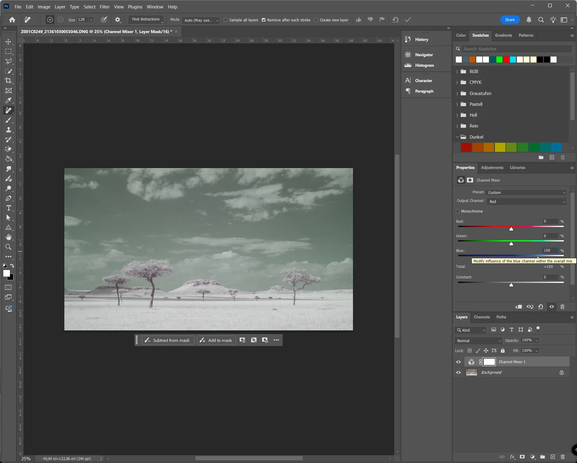Click the Constant slider handle

pyautogui.click(x=511, y=285)
